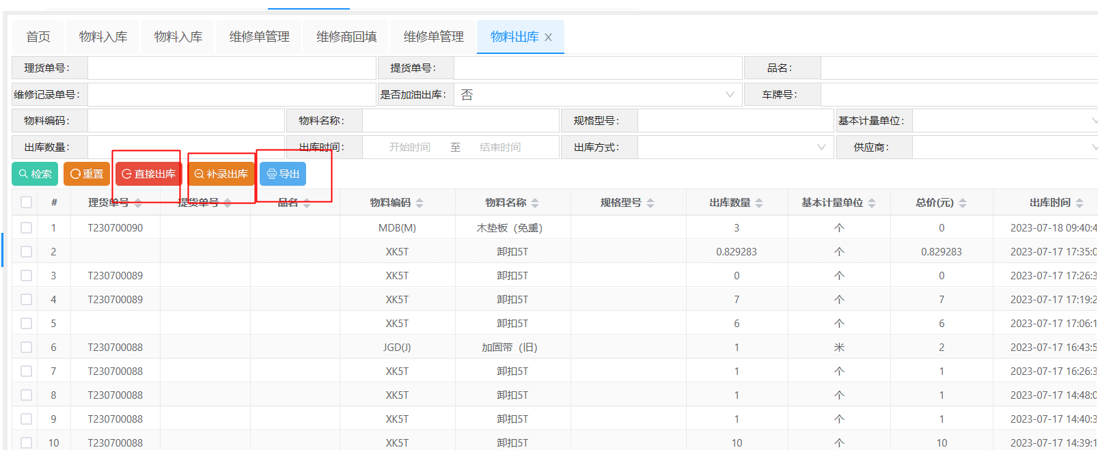Click the sort icon on 出库时间 column

[1080, 203]
